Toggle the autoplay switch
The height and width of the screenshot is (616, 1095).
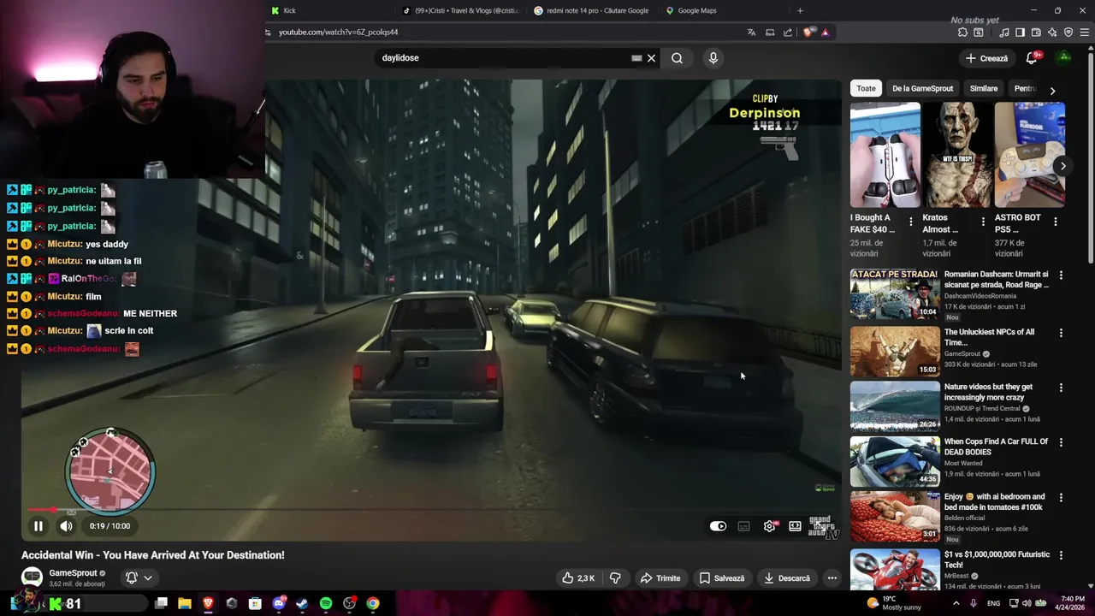[719, 526]
